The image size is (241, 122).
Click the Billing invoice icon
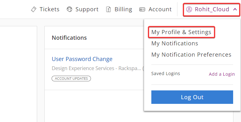[109, 9]
